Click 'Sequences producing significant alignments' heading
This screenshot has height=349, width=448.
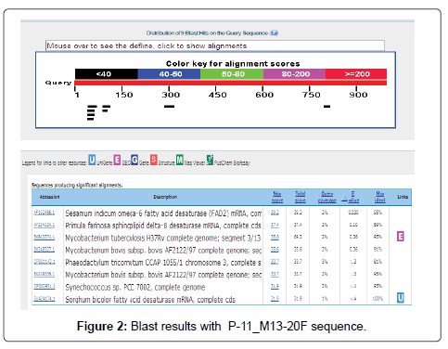[77, 185]
